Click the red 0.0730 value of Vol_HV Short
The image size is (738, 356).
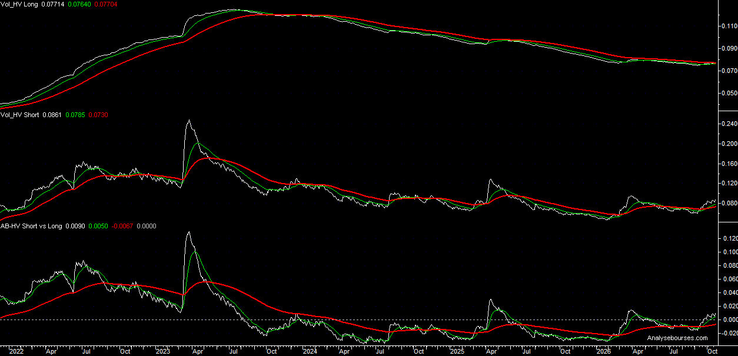(x=98, y=115)
